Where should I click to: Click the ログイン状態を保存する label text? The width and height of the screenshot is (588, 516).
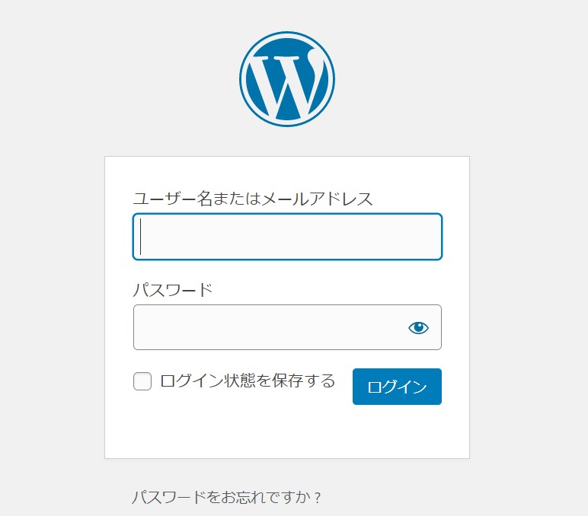pos(248,381)
